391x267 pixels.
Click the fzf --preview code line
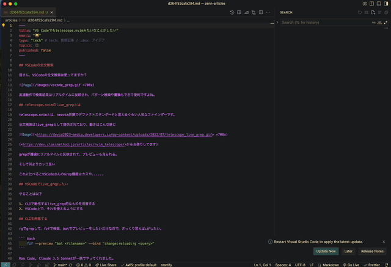(x=90, y=244)
